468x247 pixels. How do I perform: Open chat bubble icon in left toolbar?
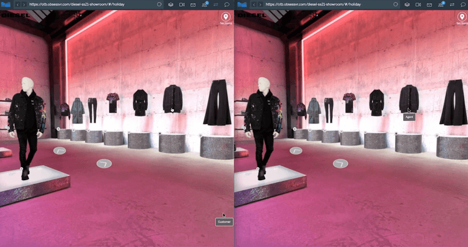click(x=227, y=4)
